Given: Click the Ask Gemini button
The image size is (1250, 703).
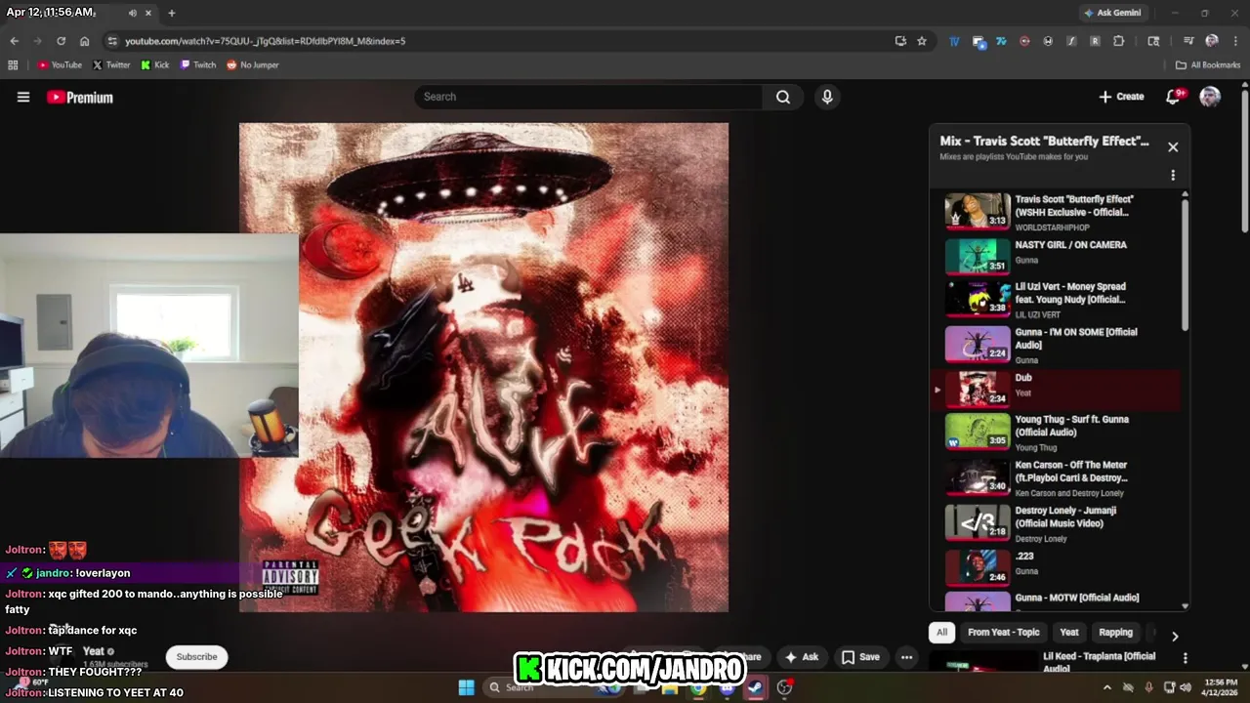Looking at the screenshot, I should pyautogui.click(x=1111, y=13).
